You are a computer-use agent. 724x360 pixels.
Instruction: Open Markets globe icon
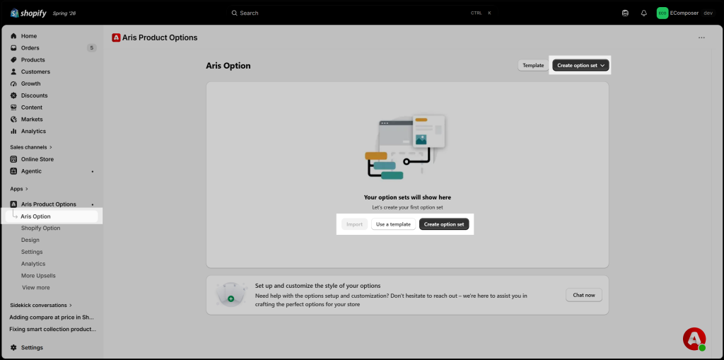[x=14, y=120]
